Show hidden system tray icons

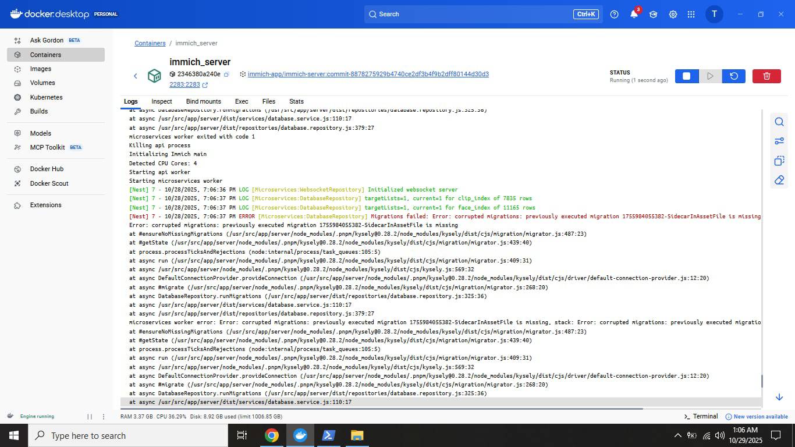[677, 435]
